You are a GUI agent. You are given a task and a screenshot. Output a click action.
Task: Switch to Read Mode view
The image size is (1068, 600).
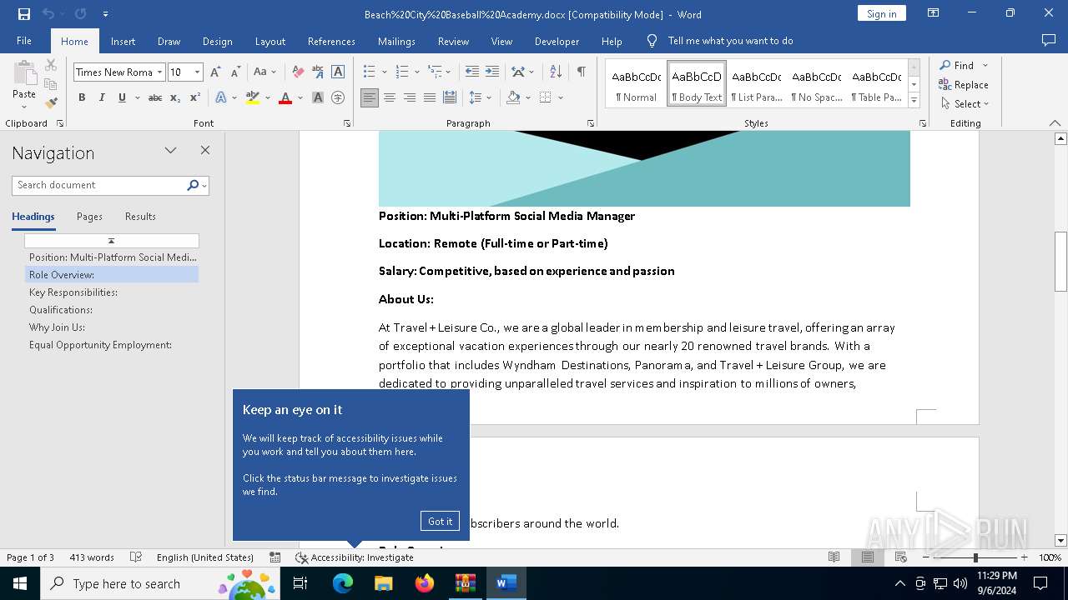834,557
